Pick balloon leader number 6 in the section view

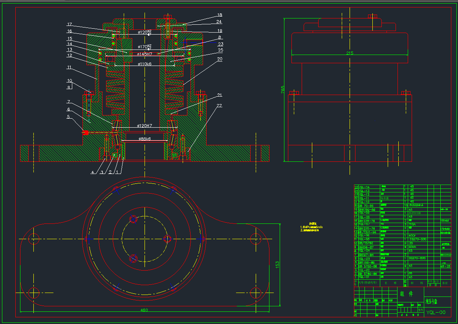pyautogui.click(x=69, y=109)
